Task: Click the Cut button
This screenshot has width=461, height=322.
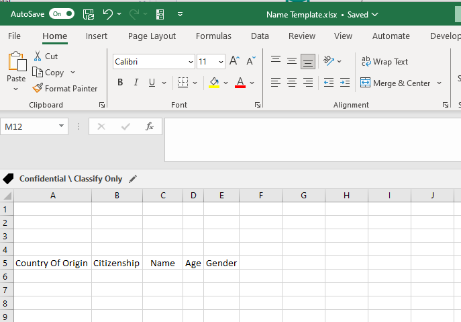Action: click(x=46, y=56)
